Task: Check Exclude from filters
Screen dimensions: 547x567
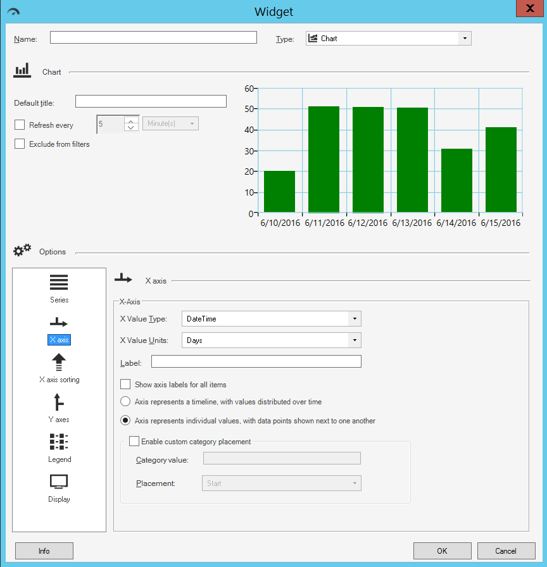Action: point(20,144)
